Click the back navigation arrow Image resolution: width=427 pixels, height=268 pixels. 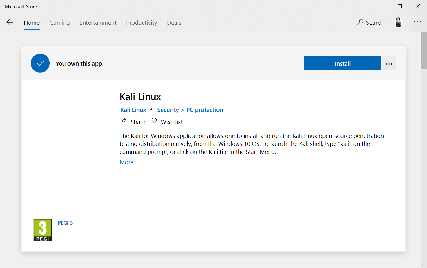tap(10, 22)
